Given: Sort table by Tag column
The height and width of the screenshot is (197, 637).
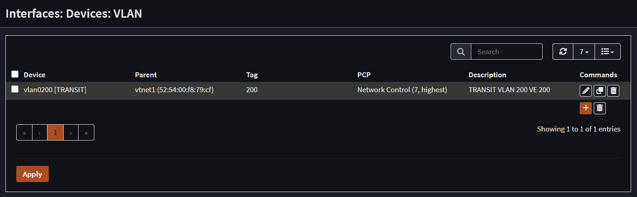Looking at the screenshot, I should pos(252,75).
